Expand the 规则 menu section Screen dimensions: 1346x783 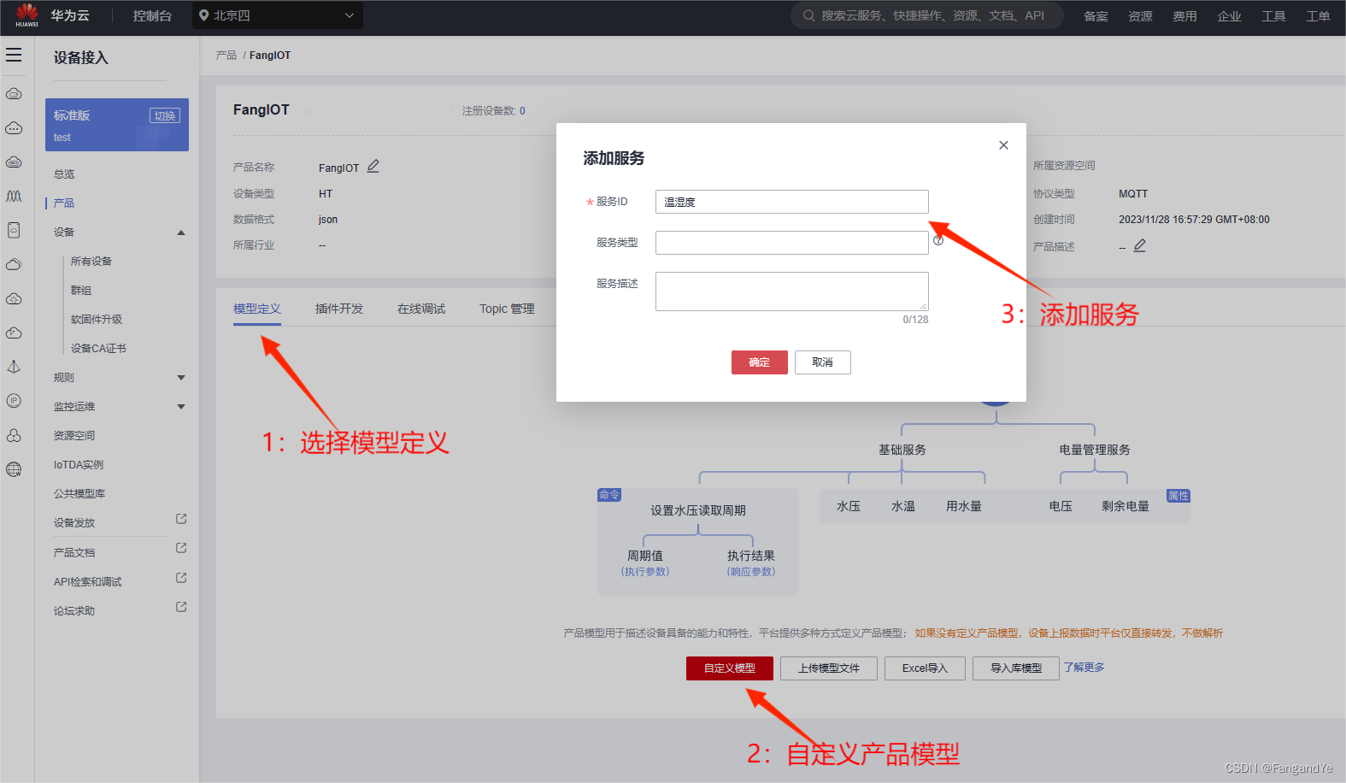pyautogui.click(x=181, y=378)
